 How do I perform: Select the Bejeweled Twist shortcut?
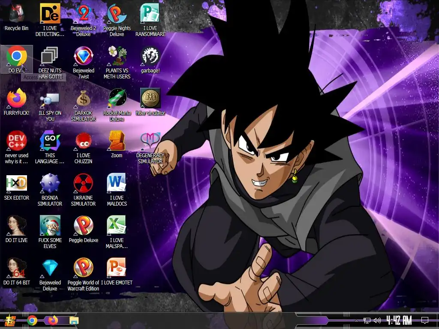point(84,63)
